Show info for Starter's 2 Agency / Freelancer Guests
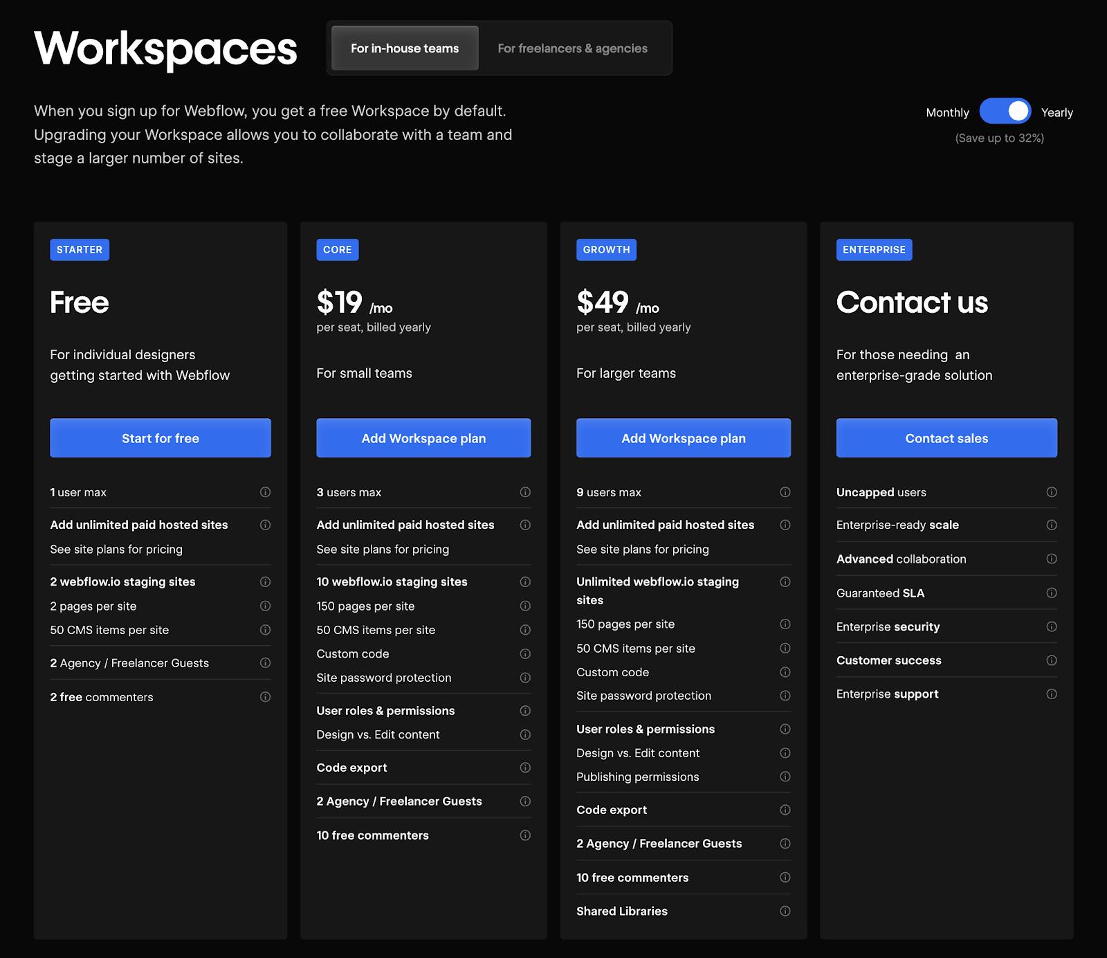 point(265,663)
